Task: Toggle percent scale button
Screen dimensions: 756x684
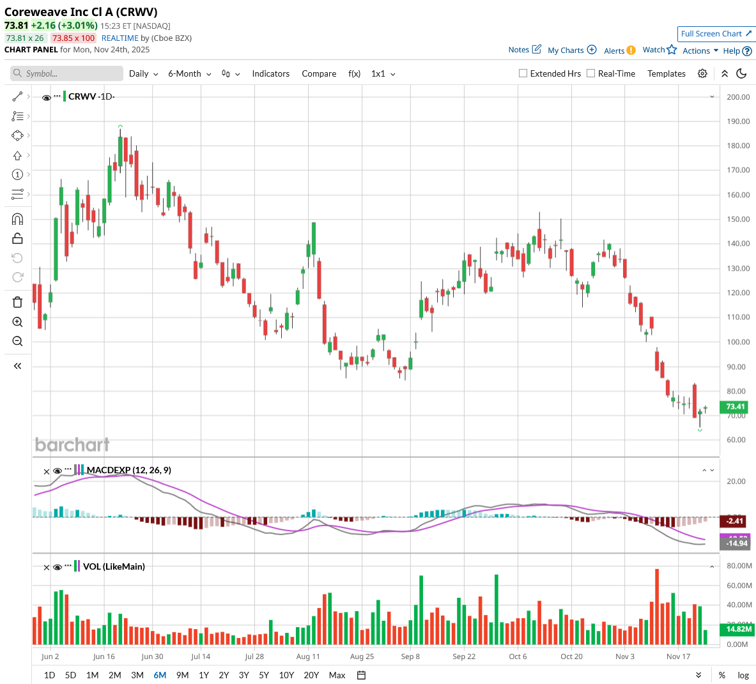Action: [721, 675]
